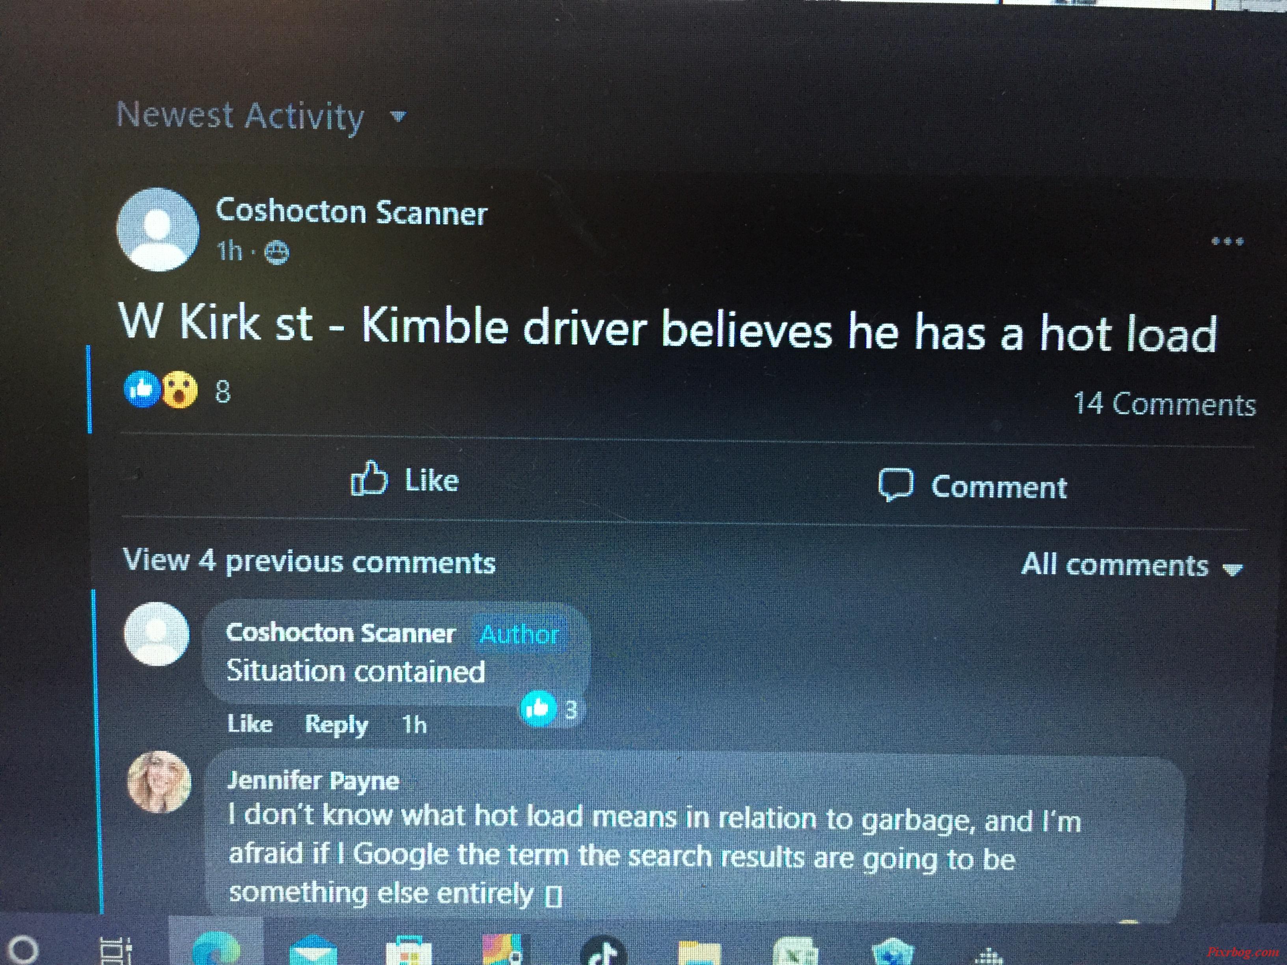The image size is (1287, 965).
Task: Open the All comments filter dropdown
Action: [1132, 565]
